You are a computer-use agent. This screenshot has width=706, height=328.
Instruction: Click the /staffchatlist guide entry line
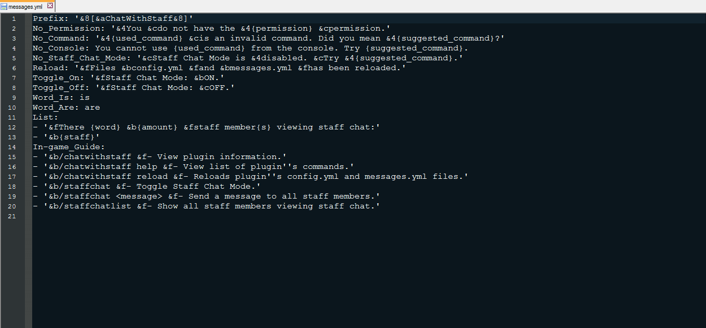tap(206, 206)
